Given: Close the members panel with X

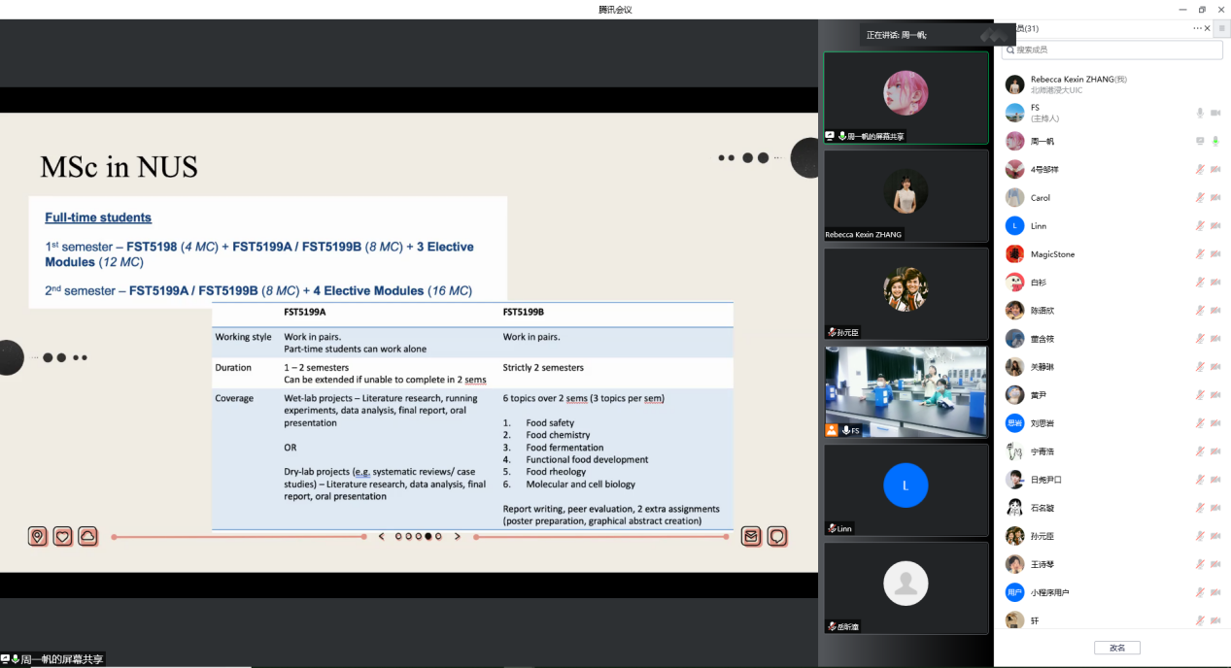Looking at the screenshot, I should [1208, 29].
